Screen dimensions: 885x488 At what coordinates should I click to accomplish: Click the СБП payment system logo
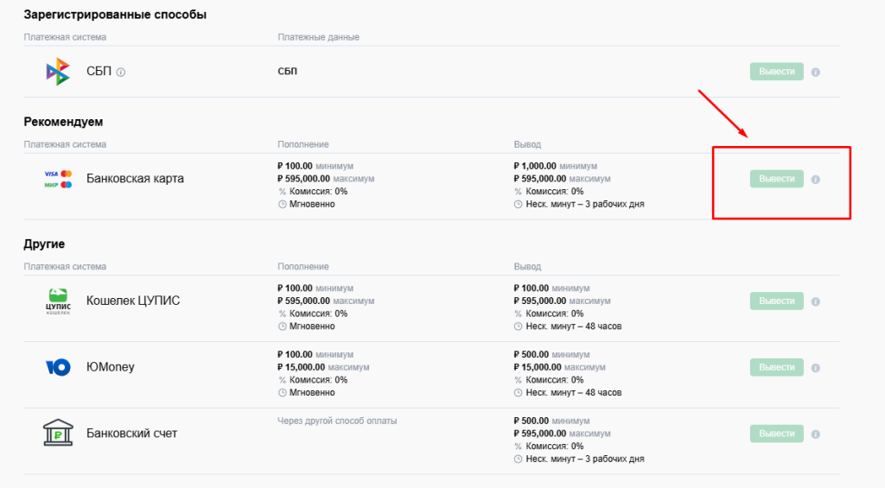pos(58,72)
